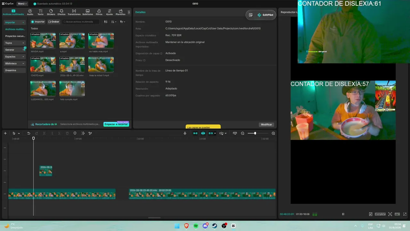Toggle preview axis on timeline

tap(221, 133)
